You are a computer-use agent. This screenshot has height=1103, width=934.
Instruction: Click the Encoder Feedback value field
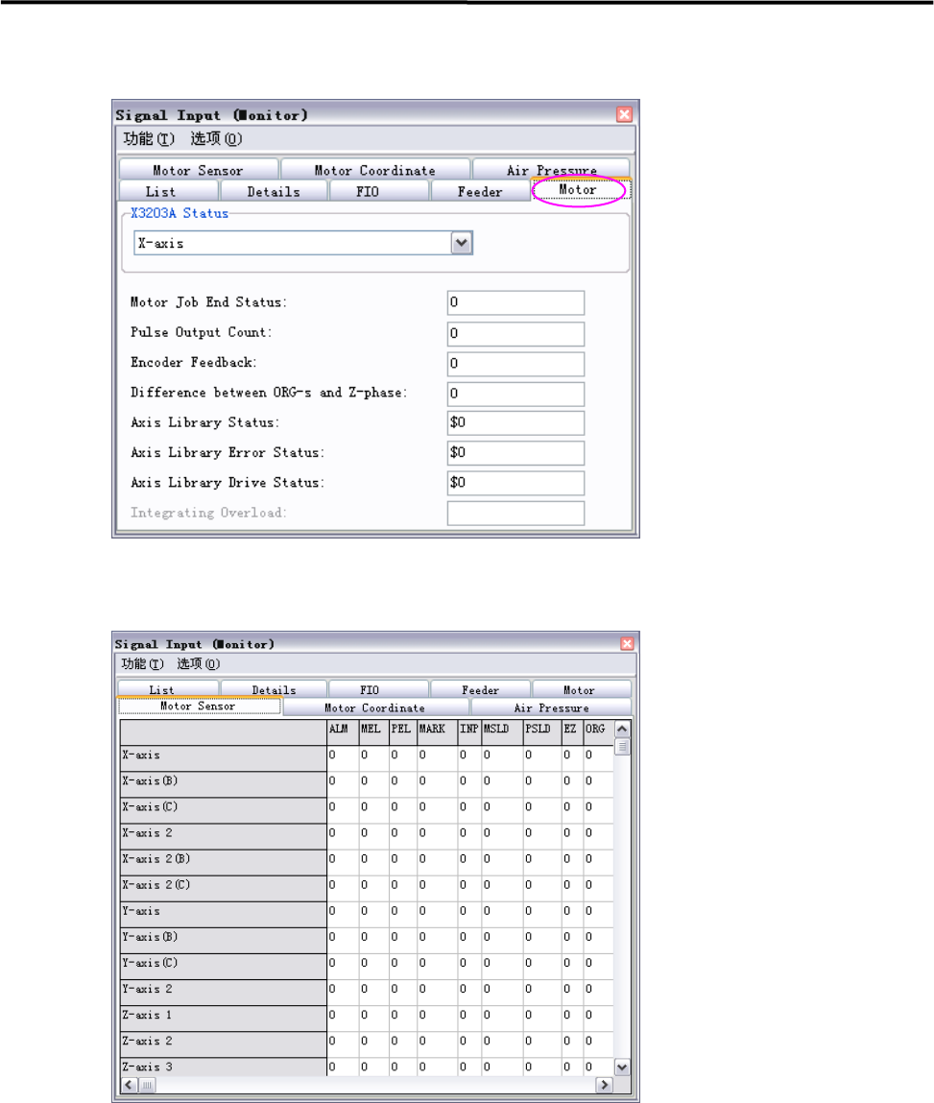(515, 364)
